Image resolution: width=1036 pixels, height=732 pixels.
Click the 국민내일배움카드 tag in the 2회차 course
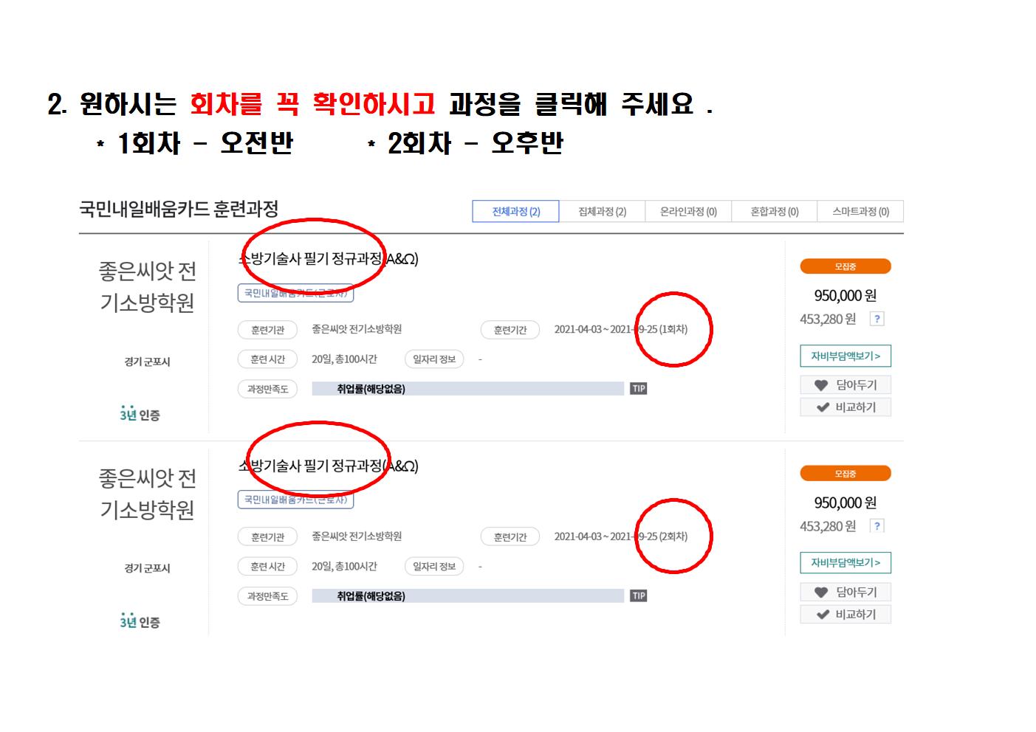[296, 500]
